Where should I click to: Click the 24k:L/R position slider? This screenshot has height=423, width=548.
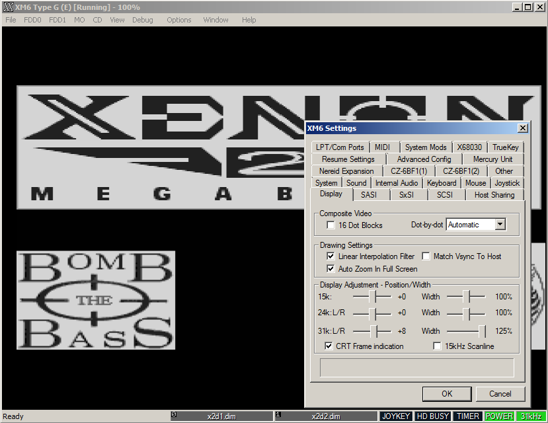point(372,313)
